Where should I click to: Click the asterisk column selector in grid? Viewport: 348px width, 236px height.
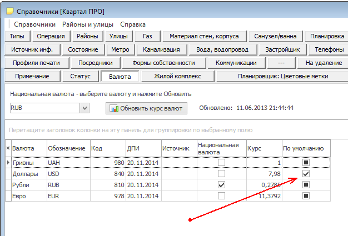8,148
